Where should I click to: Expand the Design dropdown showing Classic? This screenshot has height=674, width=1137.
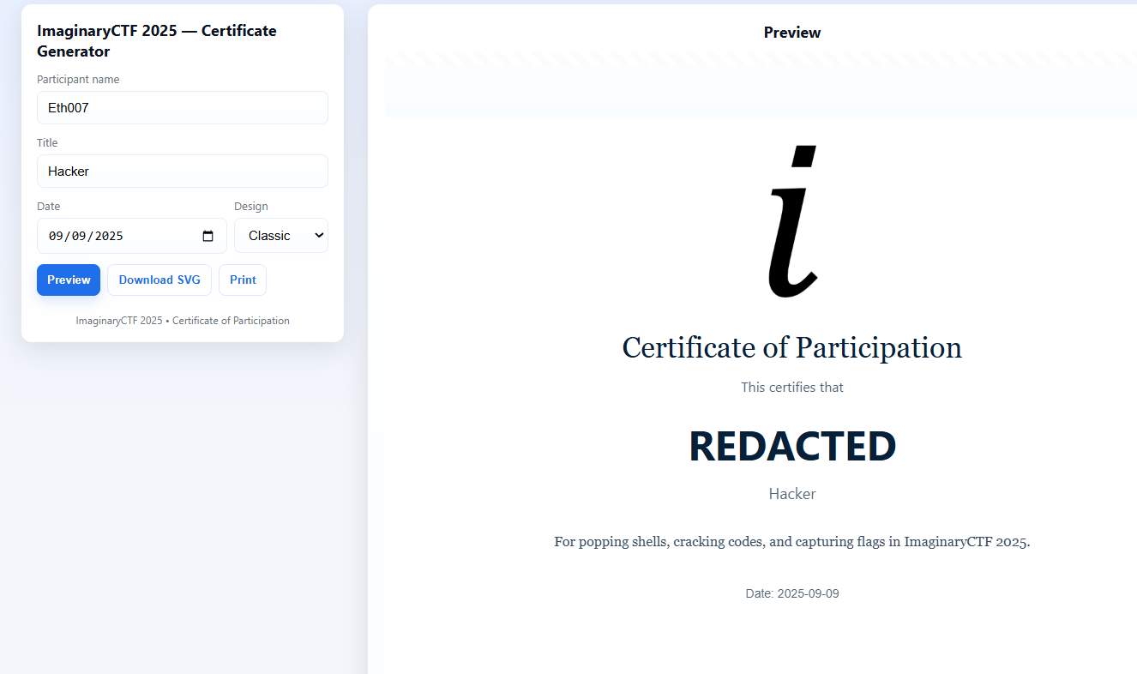281,236
